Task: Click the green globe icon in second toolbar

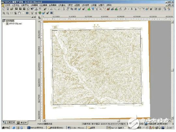Action: pyautogui.click(x=40, y=13)
